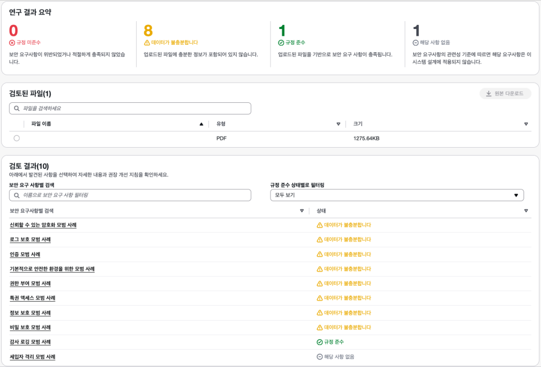The height and width of the screenshot is (367, 541).
Task: Sort files by 유형 column arrow
Action: coord(338,124)
